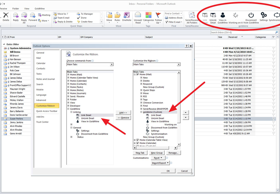Uncheck the Home (Mail) checkbox
The width and height of the screenshot is (280, 194).
[x=137, y=74]
